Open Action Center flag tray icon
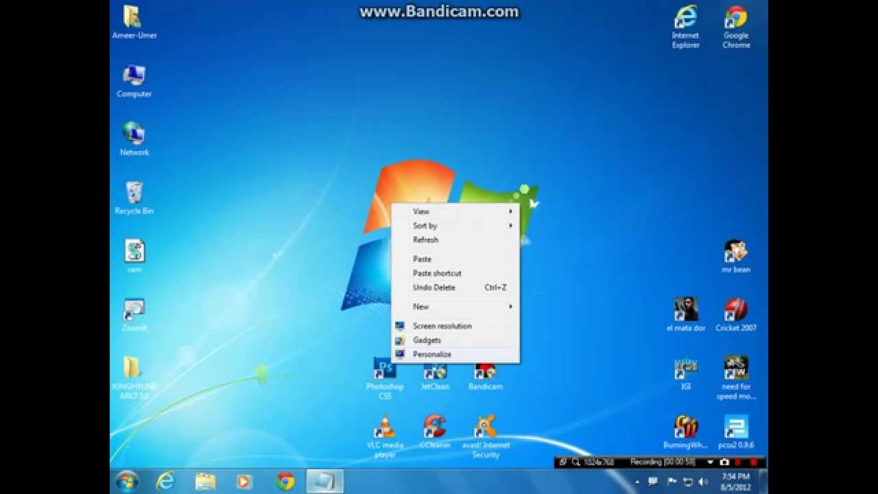878x494 pixels. [x=672, y=482]
